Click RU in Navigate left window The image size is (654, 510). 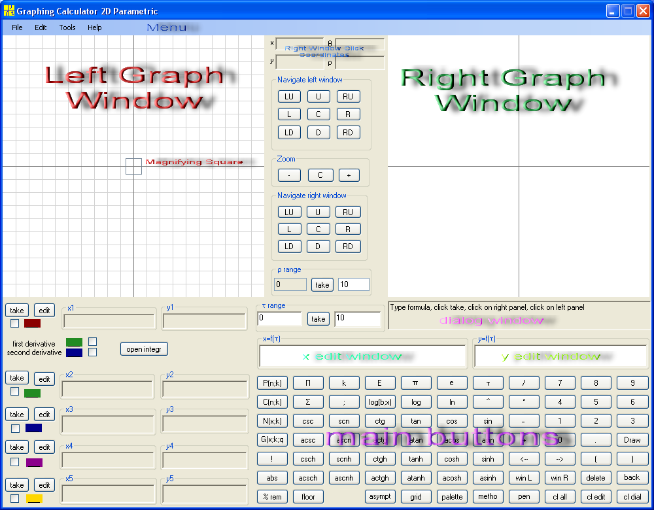[348, 96]
